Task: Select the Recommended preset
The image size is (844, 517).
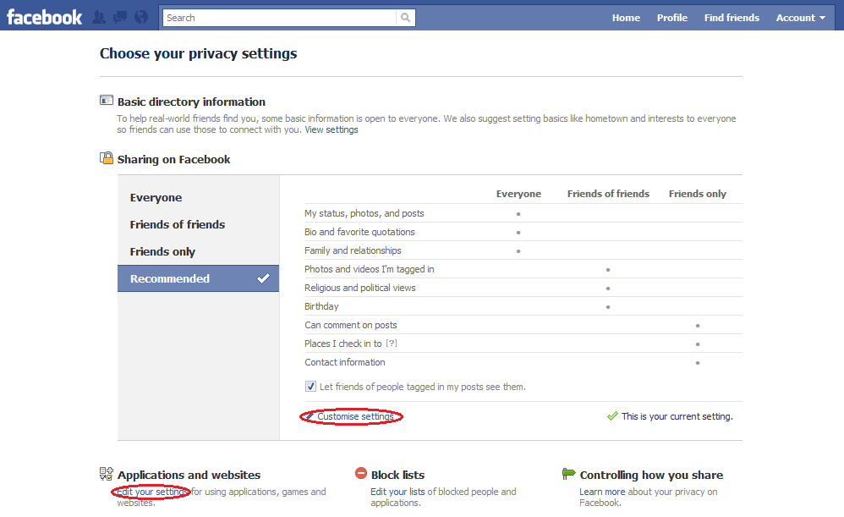Action: [198, 278]
